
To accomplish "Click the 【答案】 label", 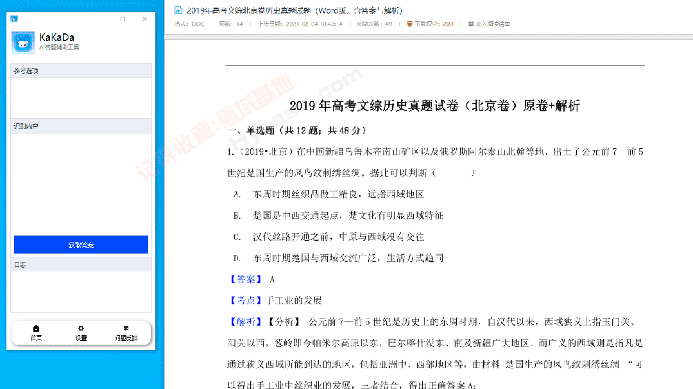I will [246, 279].
